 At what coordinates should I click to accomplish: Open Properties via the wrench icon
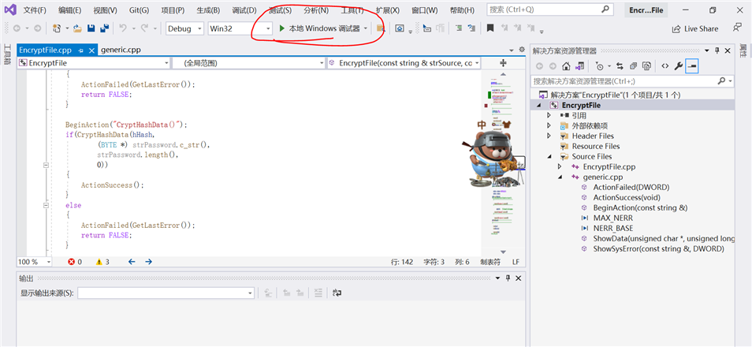pyautogui.click(x=678, y=66)
